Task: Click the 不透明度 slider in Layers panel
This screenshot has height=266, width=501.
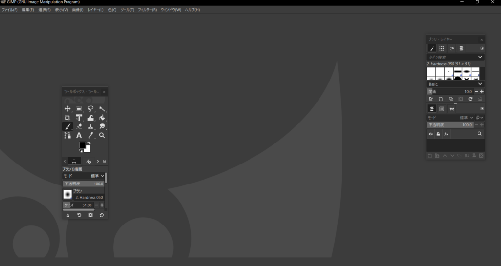Action: tap(450, 125)
